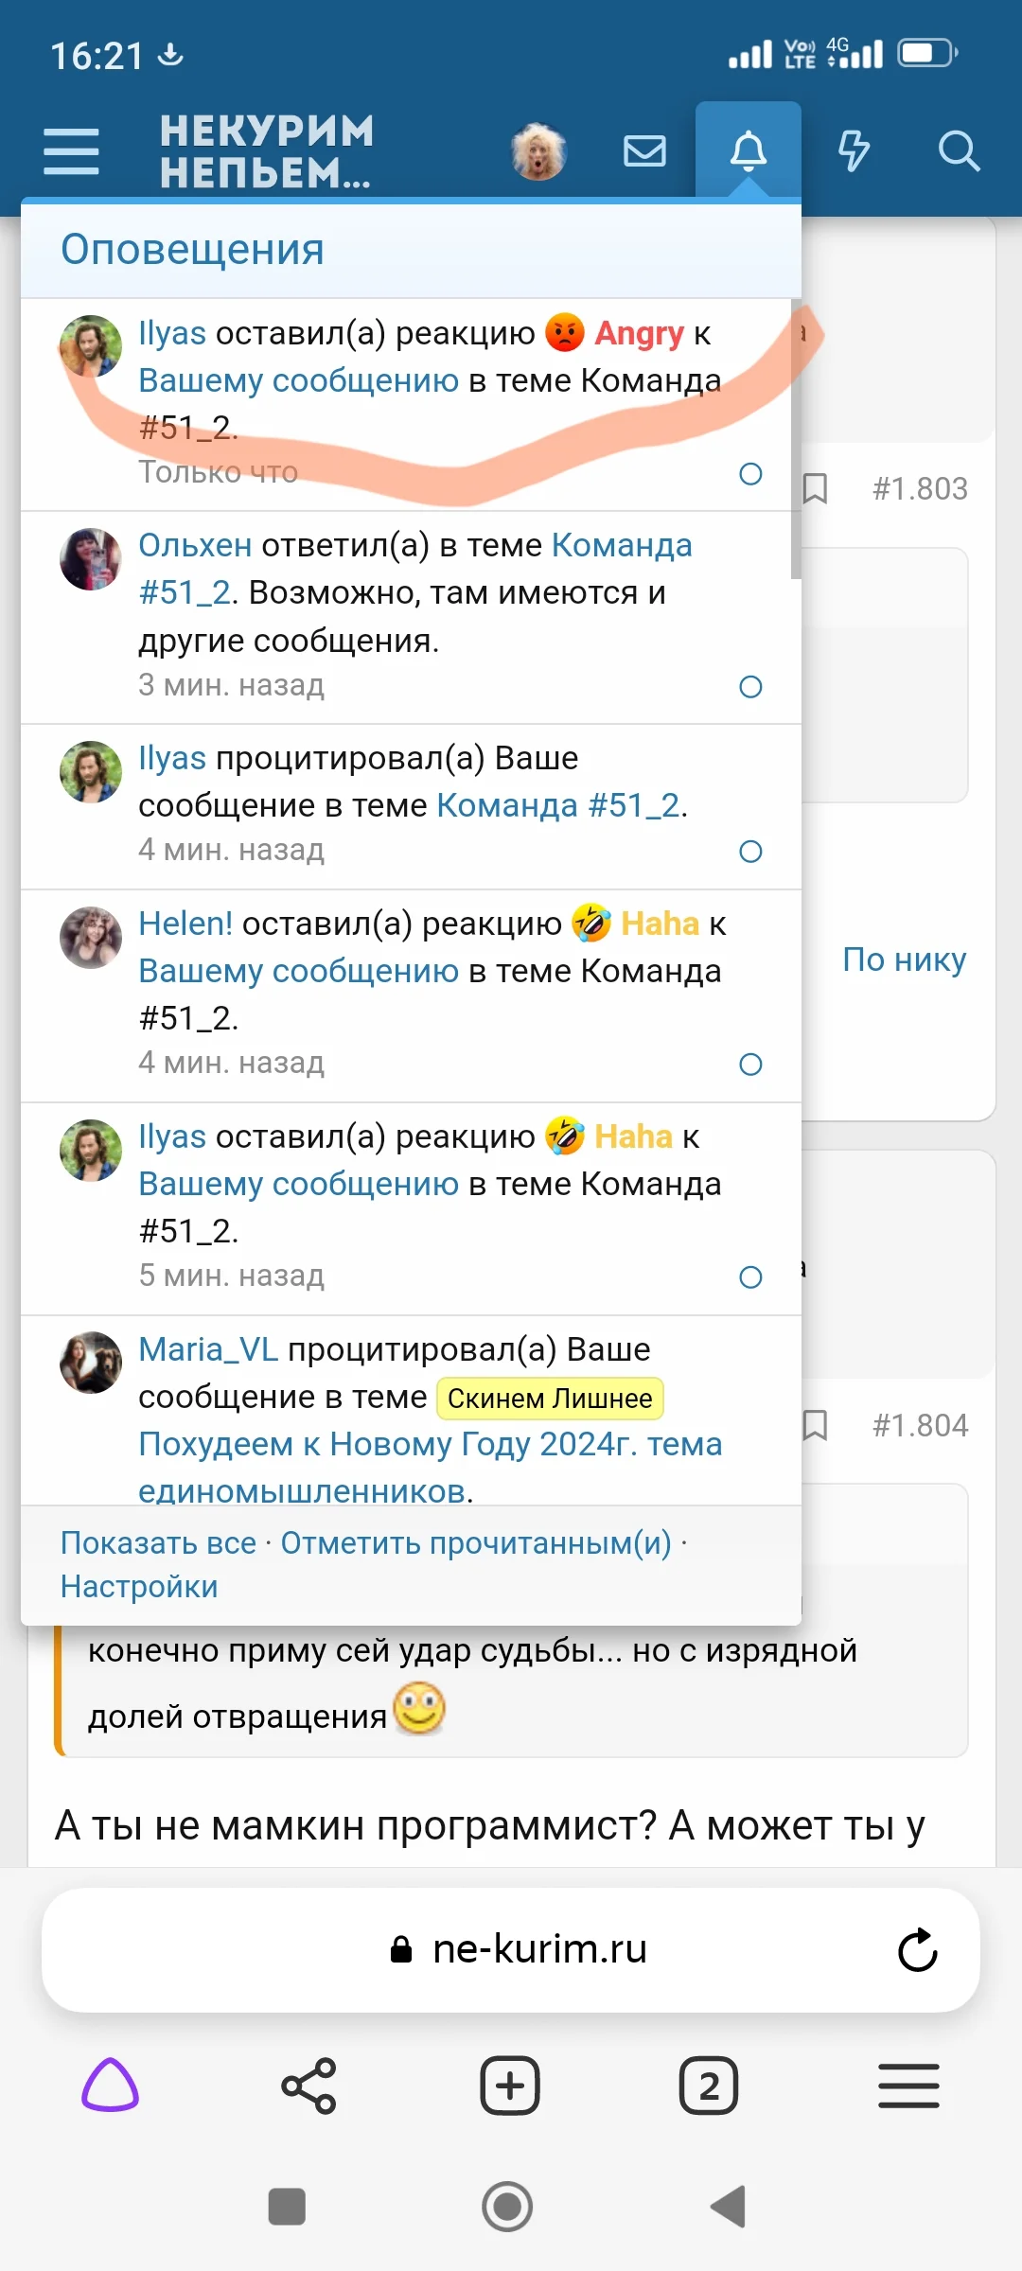This screenshot has width=1022, height=2271.
Task: Open post number #1.804 link
Action: coord(920,1425)
